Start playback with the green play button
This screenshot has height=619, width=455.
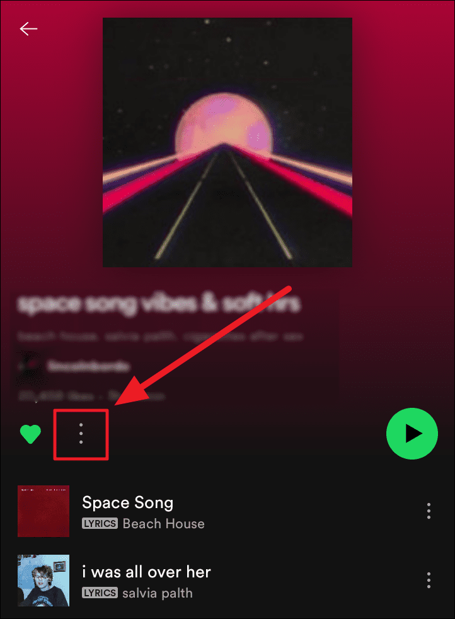(412, 434)
